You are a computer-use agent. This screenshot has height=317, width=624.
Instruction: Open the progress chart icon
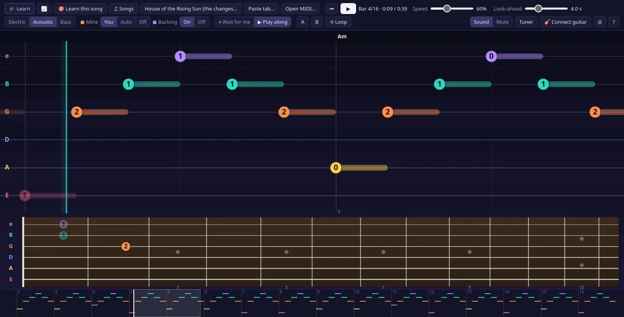click(44, 9)
